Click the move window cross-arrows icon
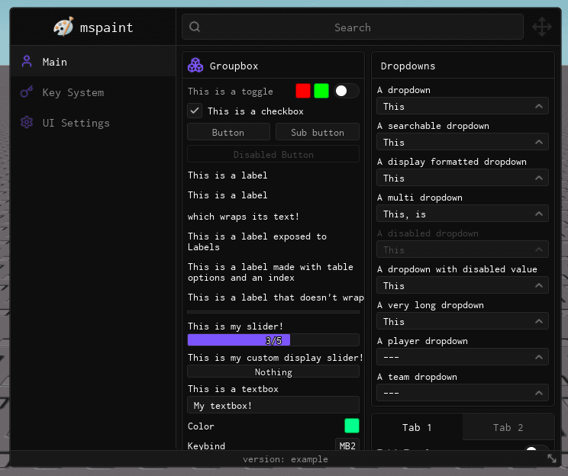568x476 pixels. [x=542, y=27]
